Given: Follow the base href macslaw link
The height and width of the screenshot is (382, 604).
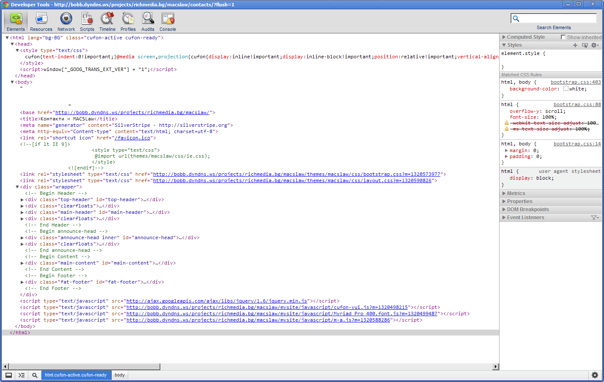Looking at the screenshot, I should pyautogui.click(x=132, y=112).
